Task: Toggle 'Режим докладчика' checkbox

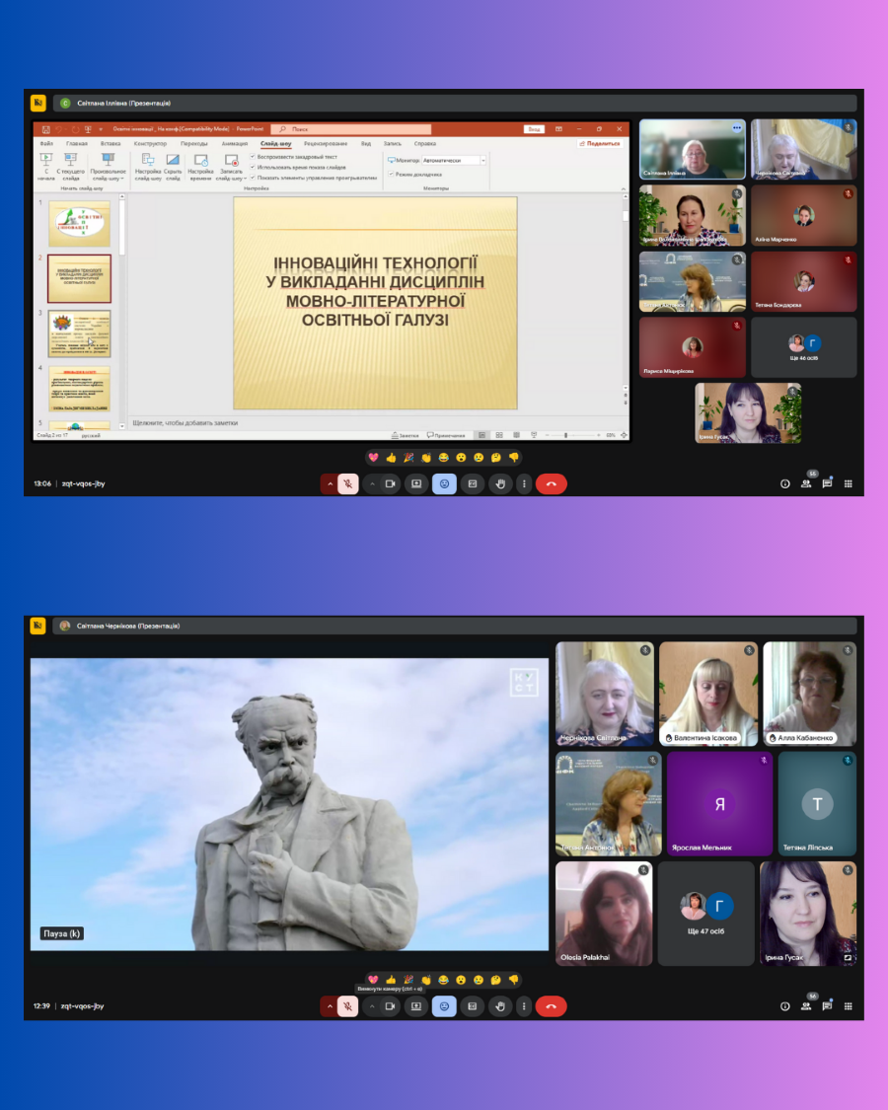Action: pyautogui.click(x=392, y=174)
